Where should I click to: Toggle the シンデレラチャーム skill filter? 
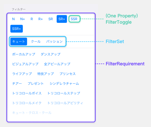[x=64, y=84]
